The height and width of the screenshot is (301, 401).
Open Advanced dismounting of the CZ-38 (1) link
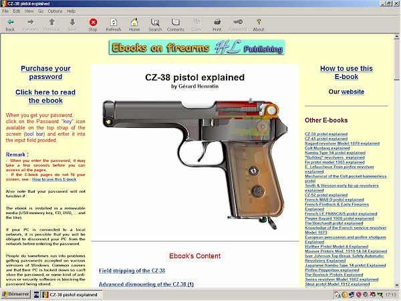coord(146,284)
